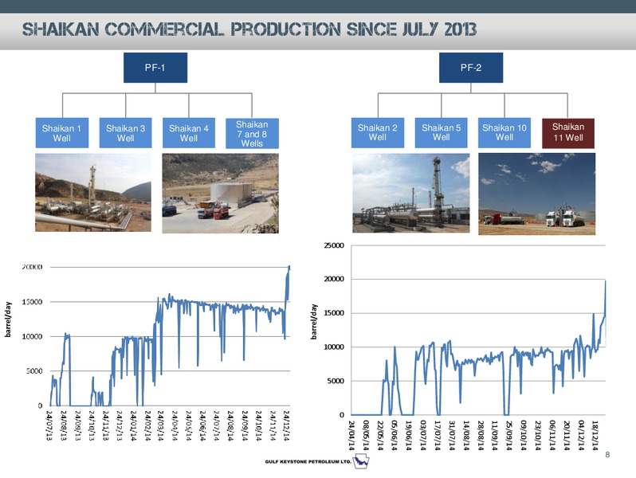Click the 20000 label on right chart
This screenshot has height=478, width=636.
[x=334, y=279]
